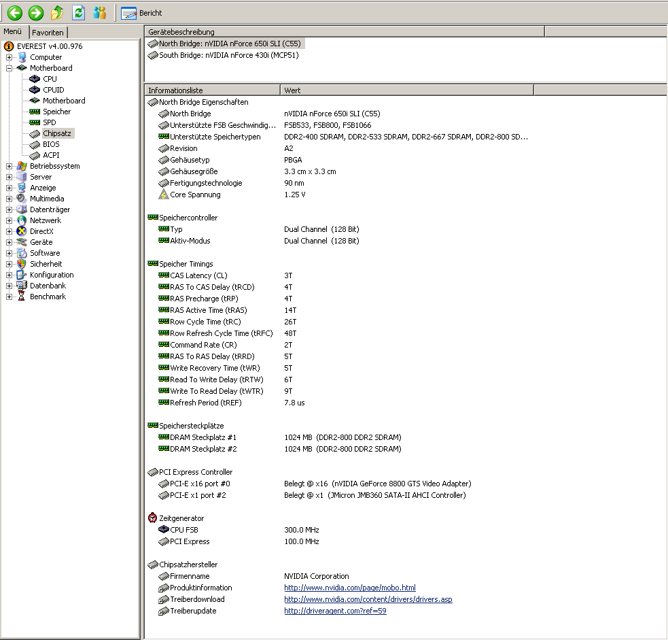This screenshot has width=668, height=640.
Task: Click the Benchmark hourglass icon
Action: pyautogui.click(x=22, y=297)
